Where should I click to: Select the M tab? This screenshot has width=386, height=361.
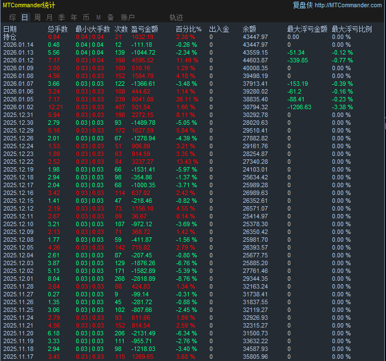point(99,17)
